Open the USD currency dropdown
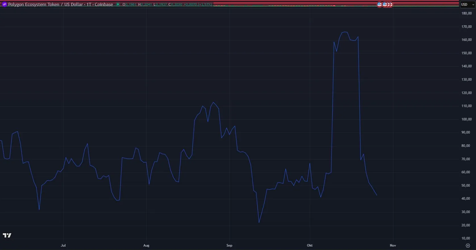This screenshot has width=476, height=250. coord(467,5)
